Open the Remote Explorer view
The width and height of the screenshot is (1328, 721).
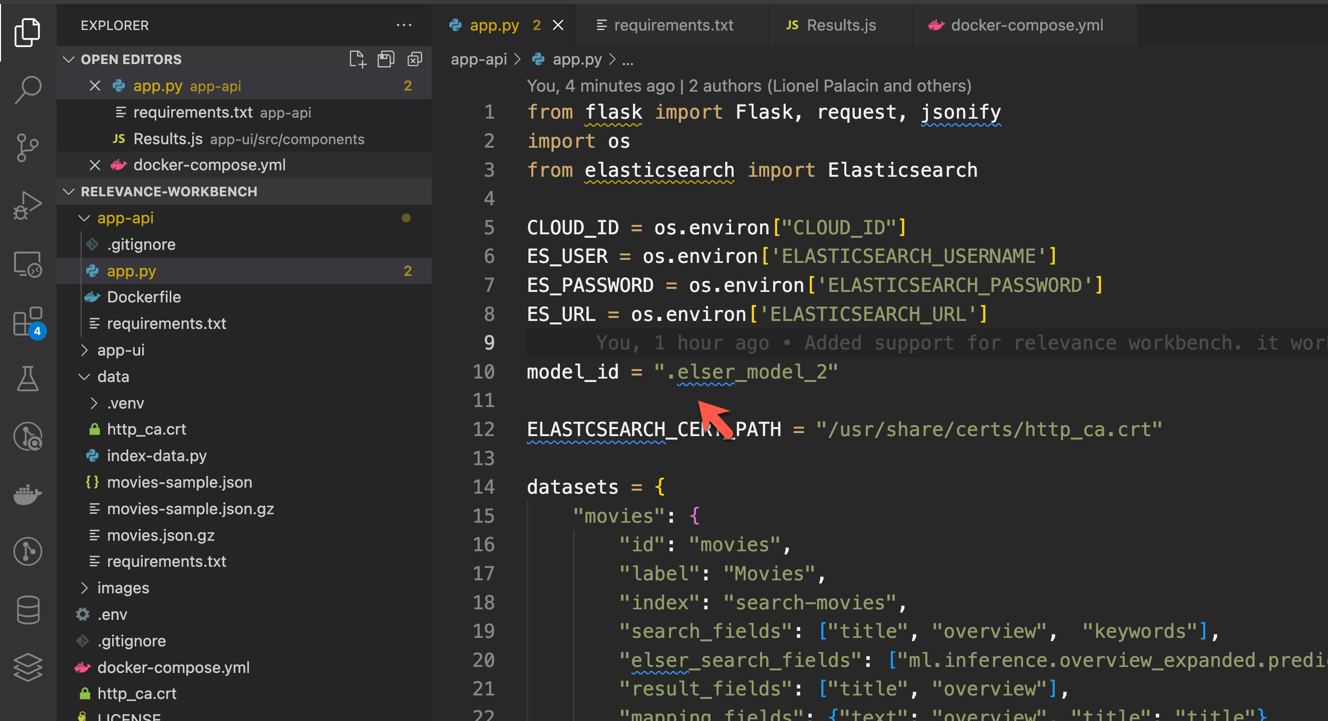28,263
